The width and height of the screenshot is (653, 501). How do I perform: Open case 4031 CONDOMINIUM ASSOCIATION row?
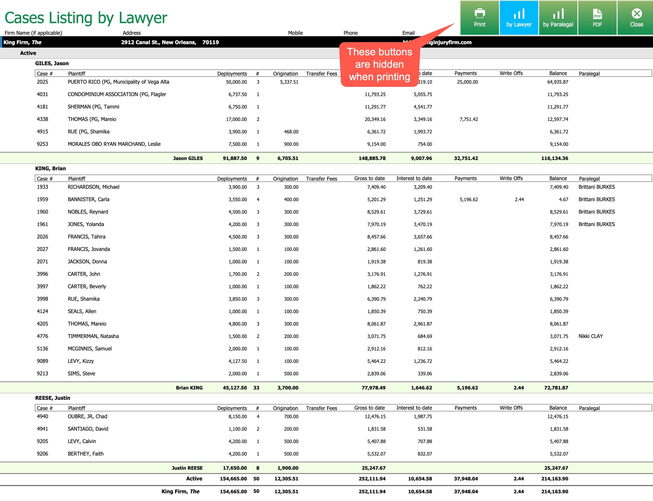(326, 94)
